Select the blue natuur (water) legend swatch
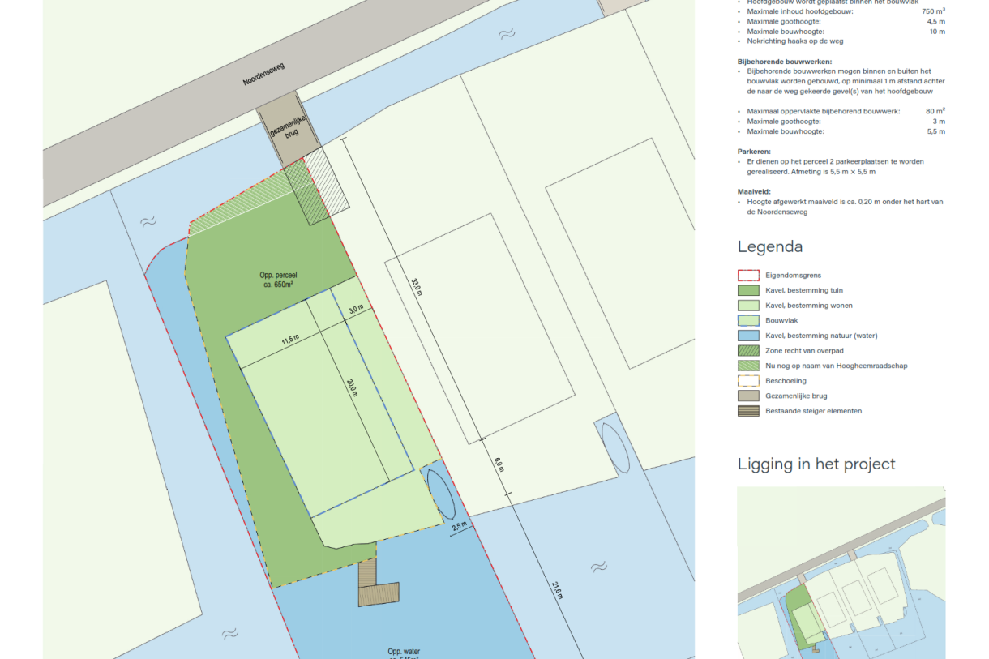989x659 pixels. point(747,336)
